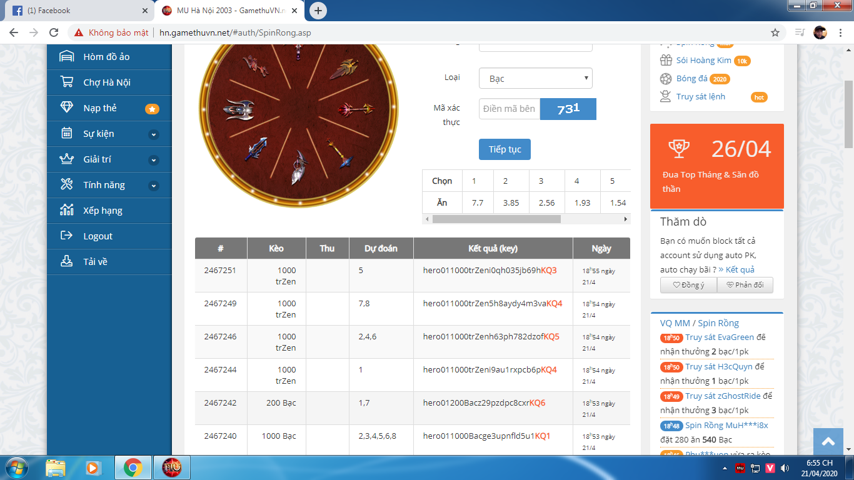Open Chrome from the Windows taskbar
The width and height of the screenshot is (854, 480).
click(133, 467)
